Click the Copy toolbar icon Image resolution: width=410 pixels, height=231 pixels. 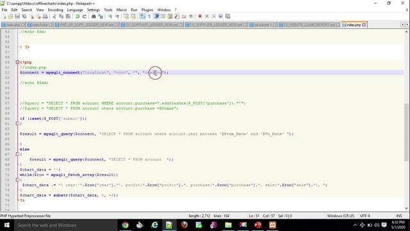pyautogui.click(x=61, y=17)
